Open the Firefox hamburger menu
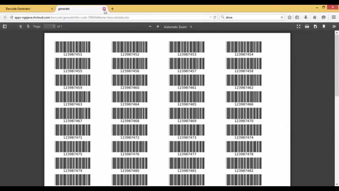The image size is (339, 191). pyautogui.click(x=334, y=17)
